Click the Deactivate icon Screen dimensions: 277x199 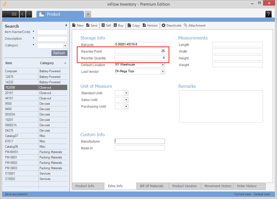164,25
